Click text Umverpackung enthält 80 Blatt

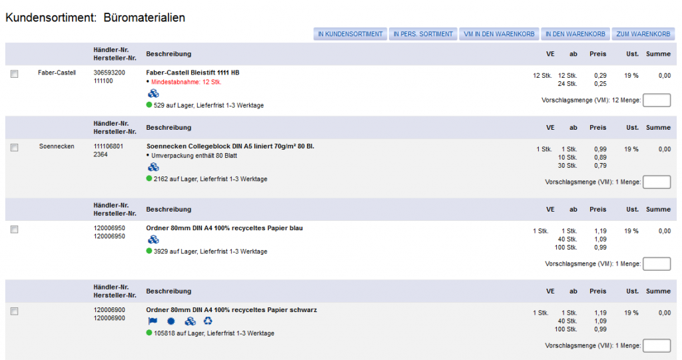[194, 155]
